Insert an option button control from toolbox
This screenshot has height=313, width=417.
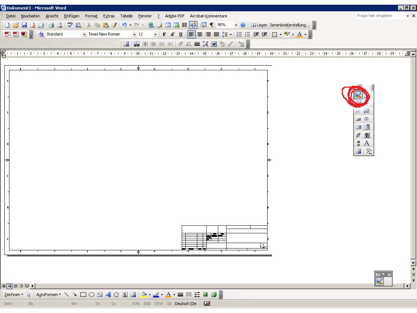click(366, 119)
